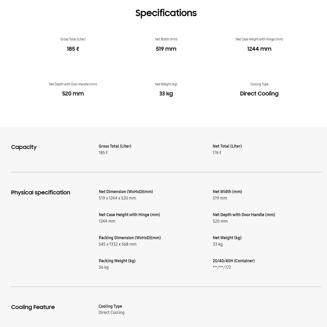Click the large bold Direct Cooling text
Viewport: 327px width, 327px height.
point(259,94)
